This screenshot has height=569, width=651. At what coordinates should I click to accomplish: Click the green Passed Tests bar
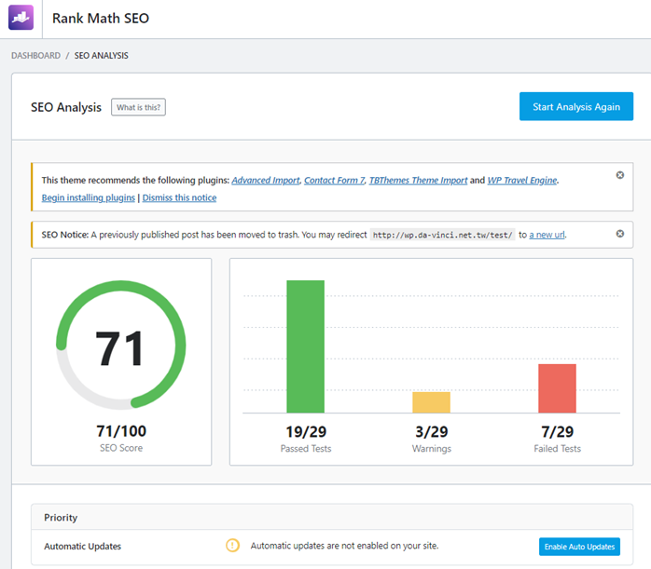click(306, 346)
